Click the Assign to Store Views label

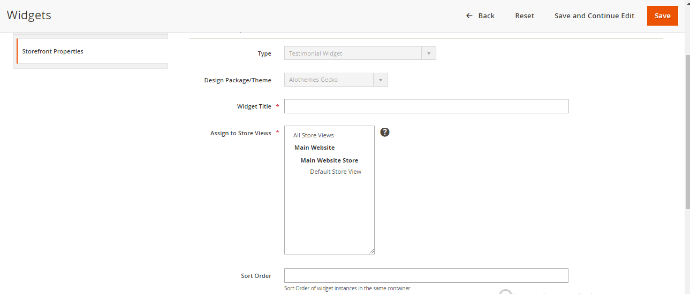pos(240,133)
